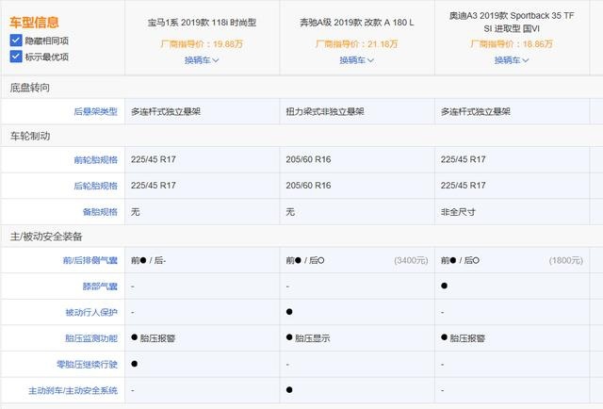Click the 奔驰A级 2019款 改款 A 180 L title
This screenshot has height=409, width=603.
357,23
